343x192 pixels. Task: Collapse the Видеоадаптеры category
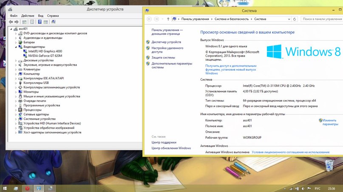coord(16,47)
